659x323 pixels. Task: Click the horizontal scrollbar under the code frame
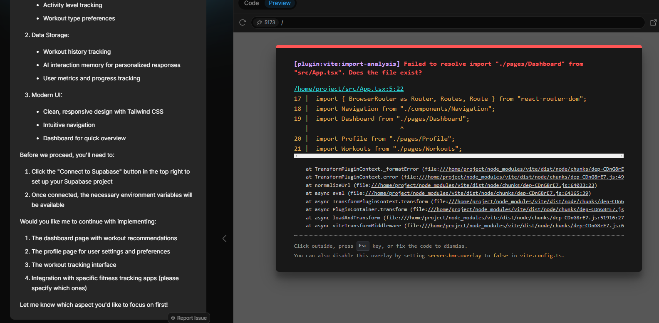coord(459,156)
